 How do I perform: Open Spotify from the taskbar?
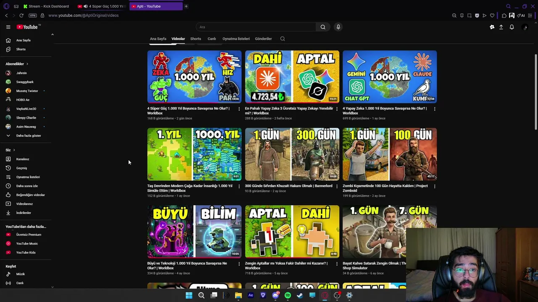click(287, 295)
